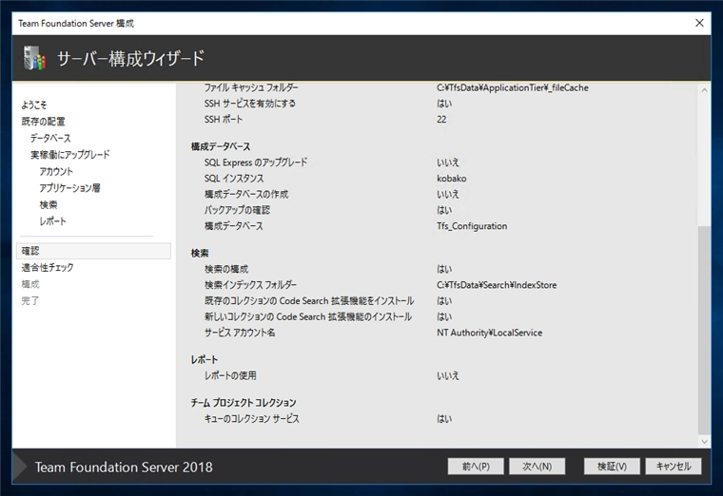This screenshot has height=496, width=723.
Task: Click the SQL Express のアップグレード label
Action: click(x=256, y=162)
